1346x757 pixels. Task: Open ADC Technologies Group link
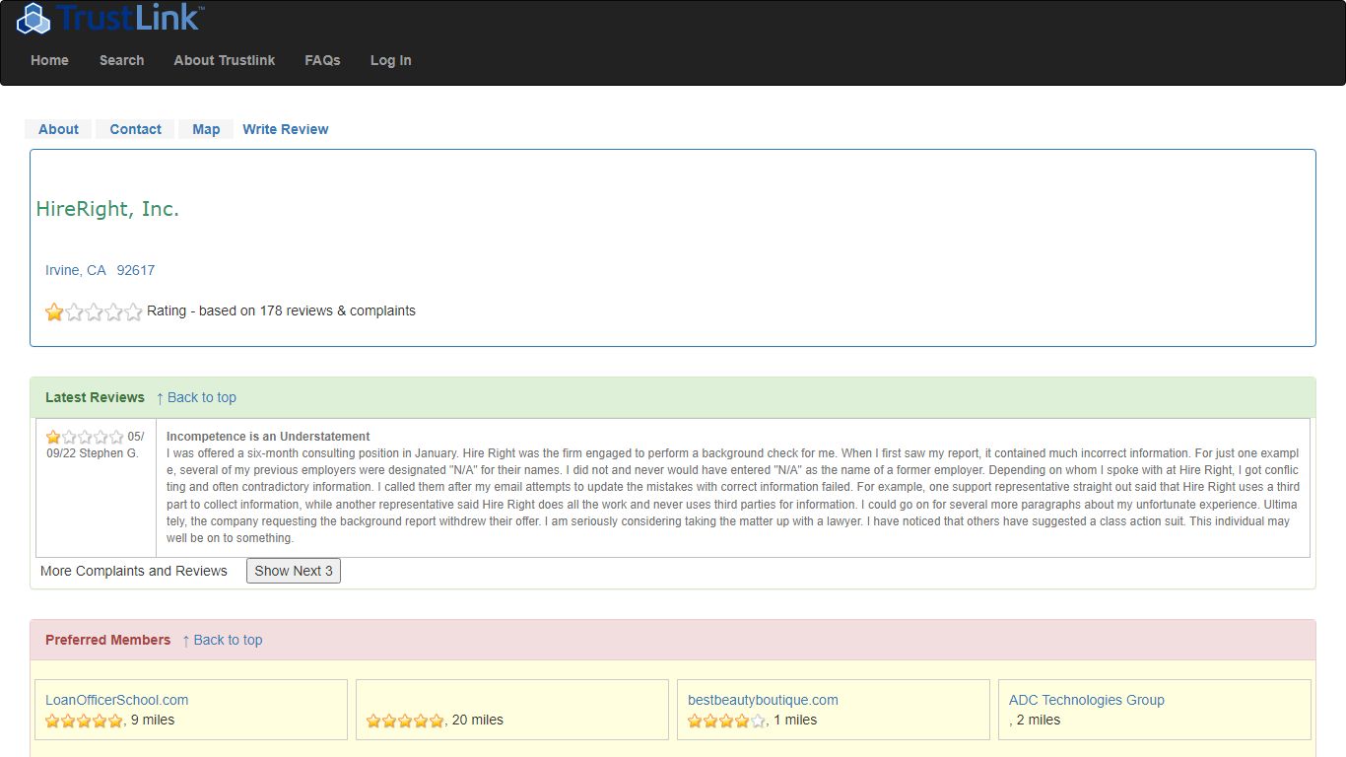(1086, 700)
